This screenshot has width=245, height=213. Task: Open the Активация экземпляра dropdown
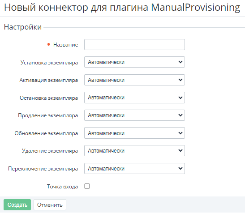pyautogui.click(x=134, y=80)
